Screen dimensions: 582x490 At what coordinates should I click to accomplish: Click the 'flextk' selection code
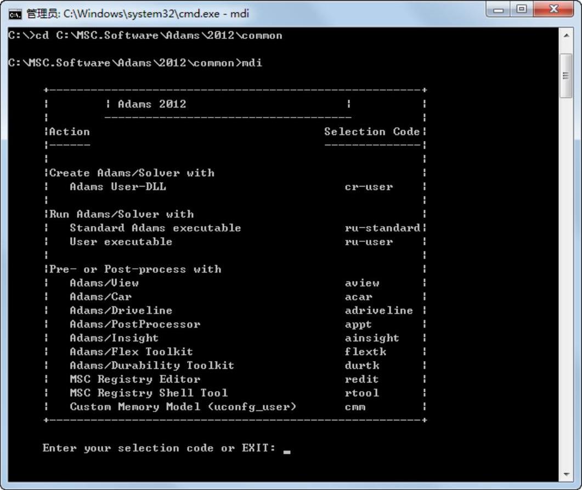click(x=365, y=352)
